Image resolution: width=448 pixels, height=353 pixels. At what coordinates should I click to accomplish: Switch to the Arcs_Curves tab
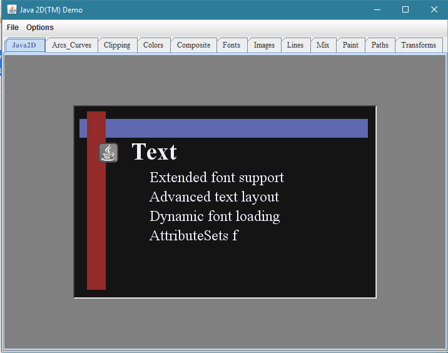71,45
